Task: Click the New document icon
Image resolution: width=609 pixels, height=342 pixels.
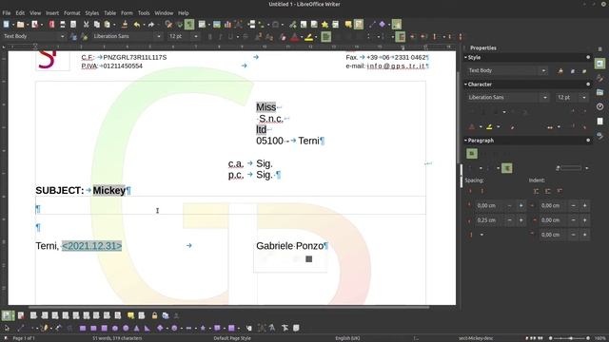Action: click(x=7, y=25)
